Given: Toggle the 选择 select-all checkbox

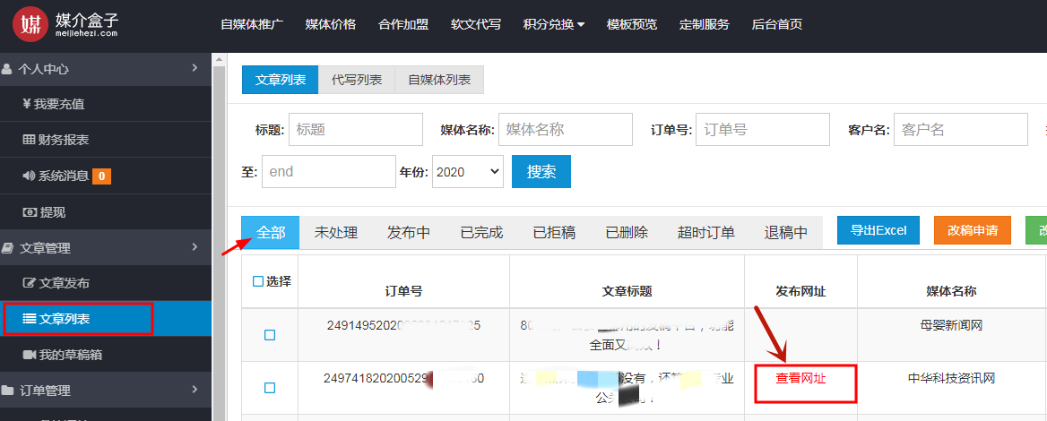Looking at the screenshot, I should tap(258, 281).
